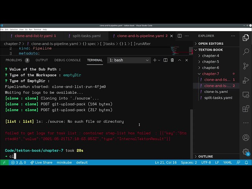Expand the chapter-6 folder
Viewport: 252px width, 189px height.
pyautogui.click(x=216, y=68)
